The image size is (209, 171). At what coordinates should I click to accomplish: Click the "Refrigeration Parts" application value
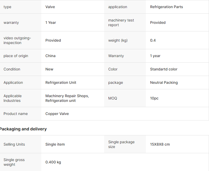click(166, 7)
